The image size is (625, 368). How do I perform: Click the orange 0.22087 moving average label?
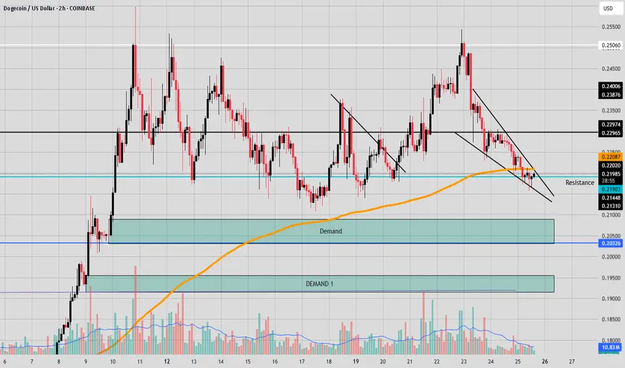(610, 157)
